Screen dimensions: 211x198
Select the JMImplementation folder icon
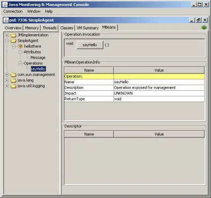point(13,35)
